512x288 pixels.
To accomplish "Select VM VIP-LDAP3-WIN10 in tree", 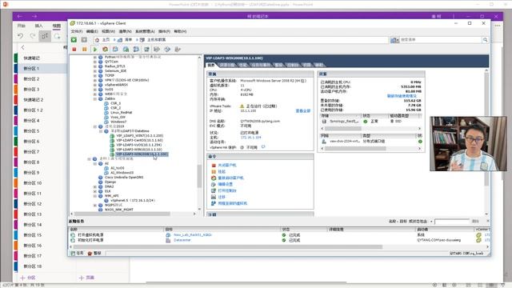I will [139, 150].
